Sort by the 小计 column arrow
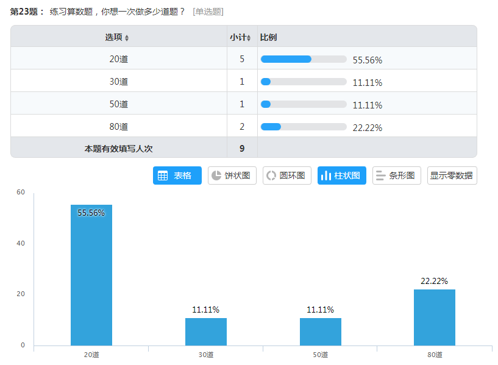Viewport: 498px width, 365px height. click(x=249, y=38)
